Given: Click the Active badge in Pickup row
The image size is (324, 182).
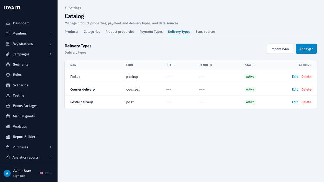Looking at the screenshot, I should coord(250,77).
